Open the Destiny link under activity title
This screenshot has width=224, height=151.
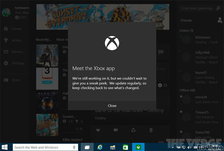100,118
